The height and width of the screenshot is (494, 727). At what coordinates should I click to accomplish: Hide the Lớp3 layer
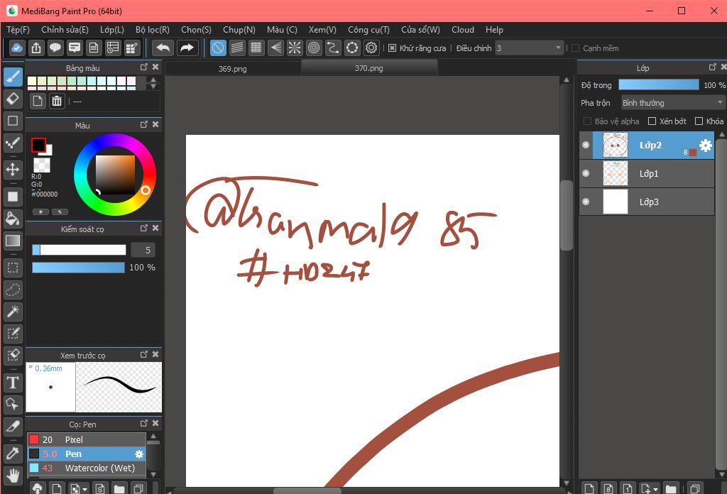tap(586, 202)
